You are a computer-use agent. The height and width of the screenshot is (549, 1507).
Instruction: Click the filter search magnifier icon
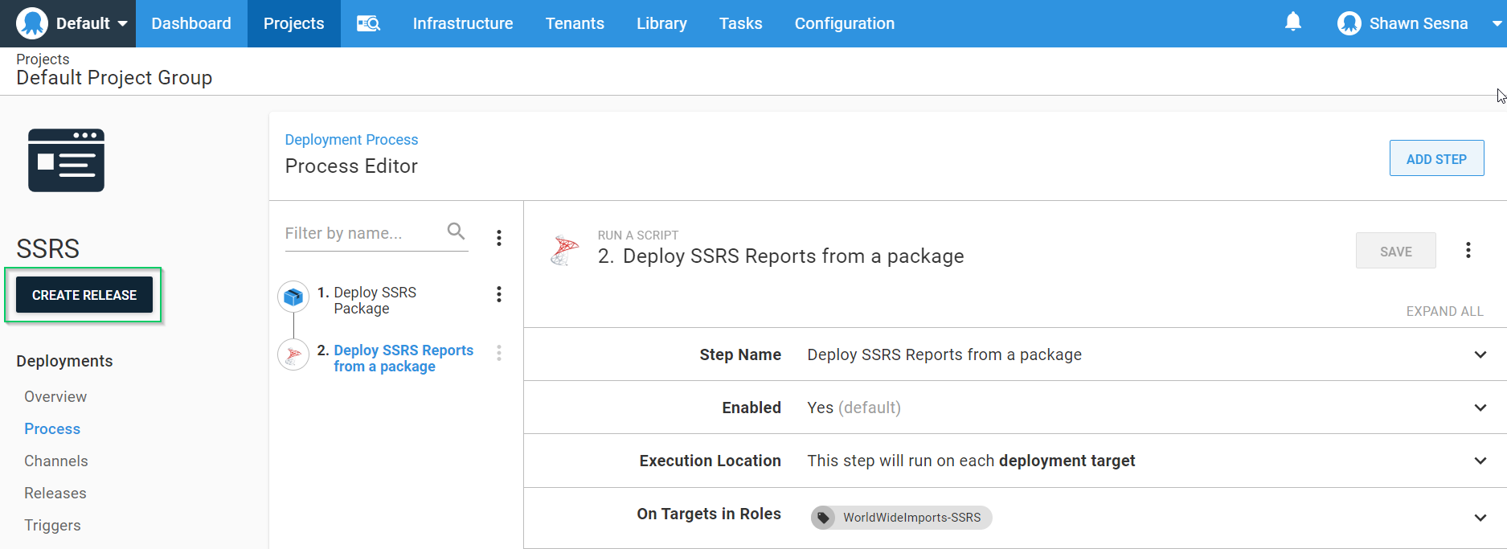click(456, 232)
